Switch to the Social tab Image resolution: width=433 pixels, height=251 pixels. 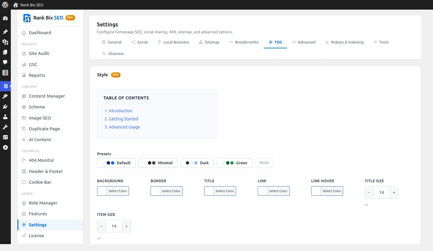[x=140, y=42]
